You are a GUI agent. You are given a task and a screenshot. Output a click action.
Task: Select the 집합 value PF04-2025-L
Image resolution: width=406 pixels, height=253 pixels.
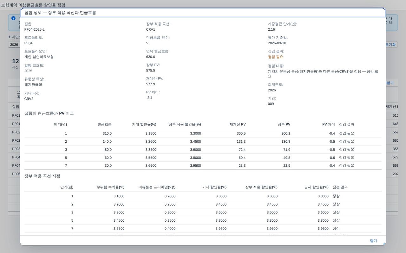35,29
